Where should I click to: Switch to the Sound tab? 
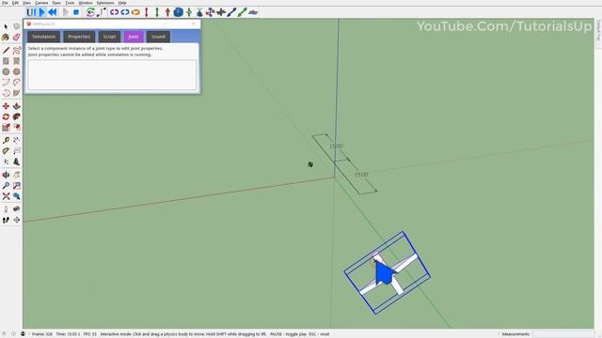click(x=158, y=37)
